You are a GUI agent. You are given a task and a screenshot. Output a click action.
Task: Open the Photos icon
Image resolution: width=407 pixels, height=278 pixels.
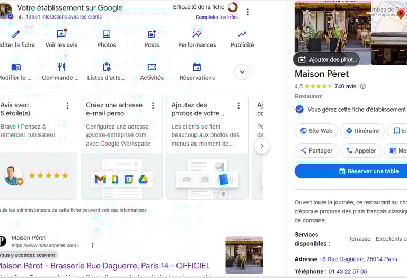pos(107,34)
